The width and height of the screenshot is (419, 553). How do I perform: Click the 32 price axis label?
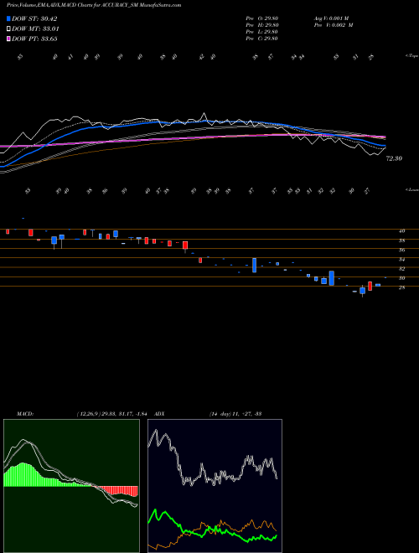click(401, 269)
